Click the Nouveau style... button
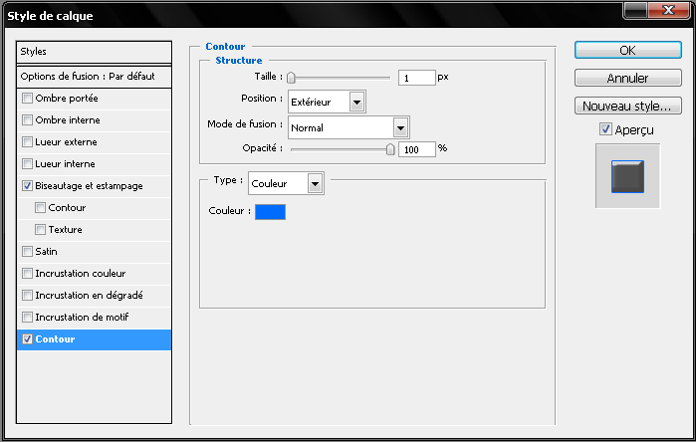 627,107
